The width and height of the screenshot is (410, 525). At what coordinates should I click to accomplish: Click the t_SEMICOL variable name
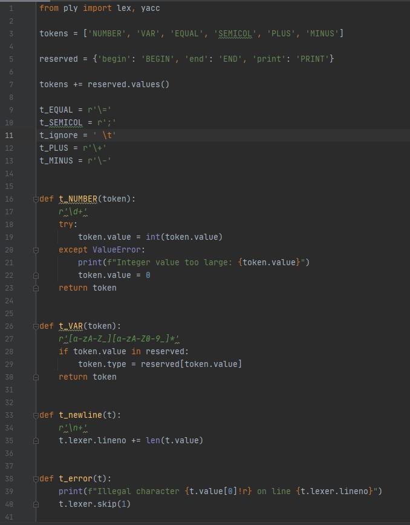[x=61, y=122]
